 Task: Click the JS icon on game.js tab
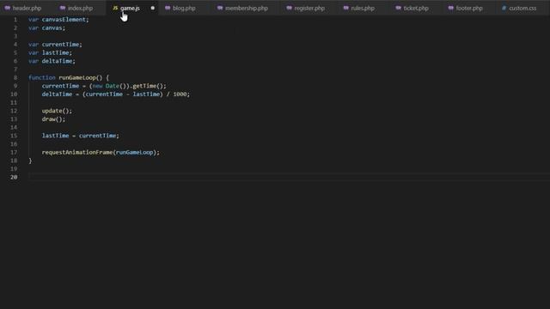click(x=115, y=8)
